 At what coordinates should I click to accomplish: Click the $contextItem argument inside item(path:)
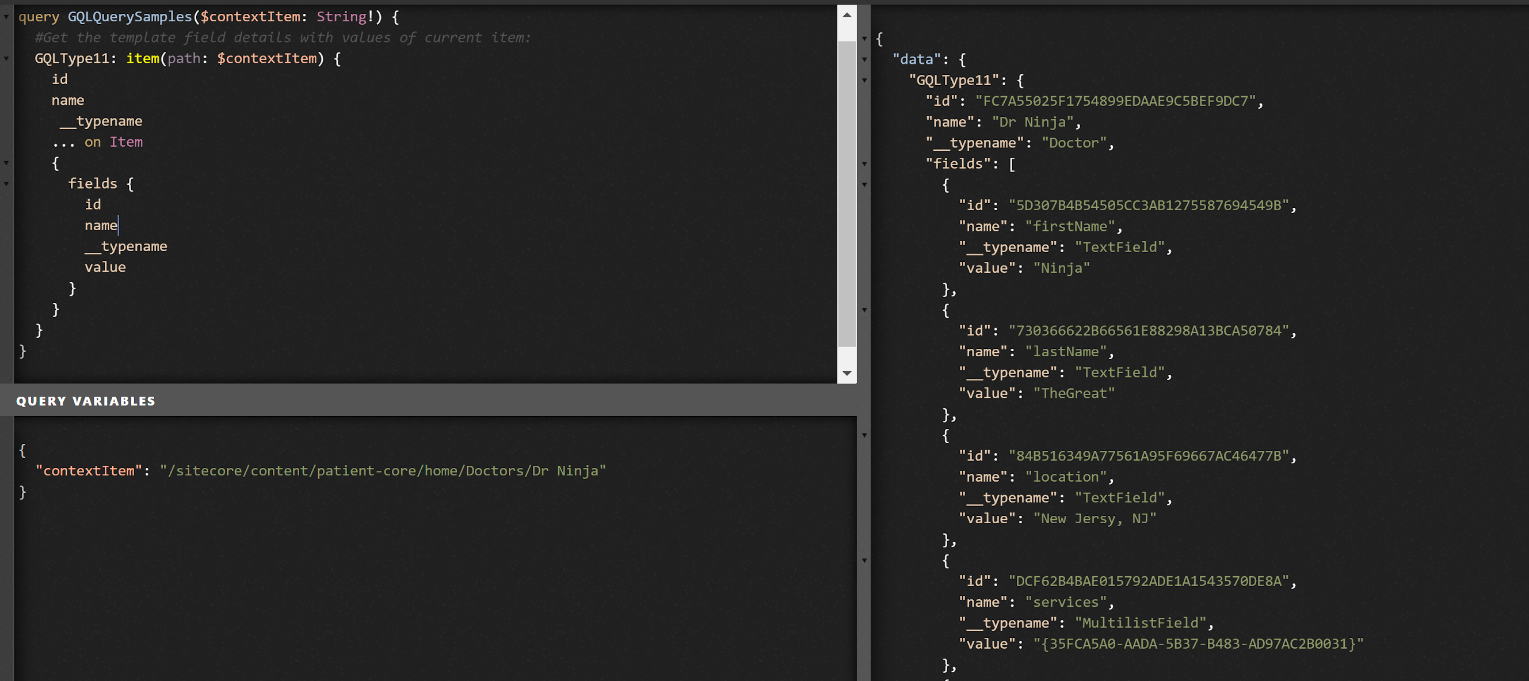(x=267, y=58)
